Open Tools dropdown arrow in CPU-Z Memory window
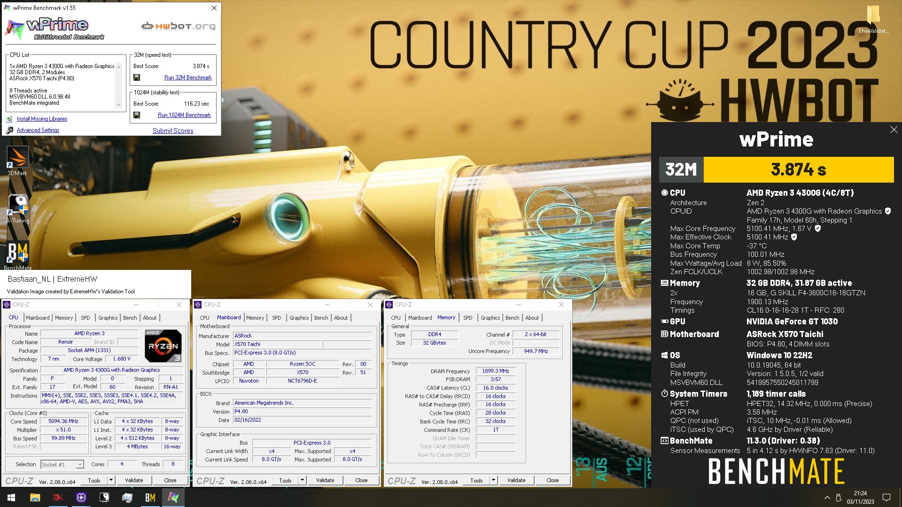The image size is (902, 507). (x=493, y=480)
